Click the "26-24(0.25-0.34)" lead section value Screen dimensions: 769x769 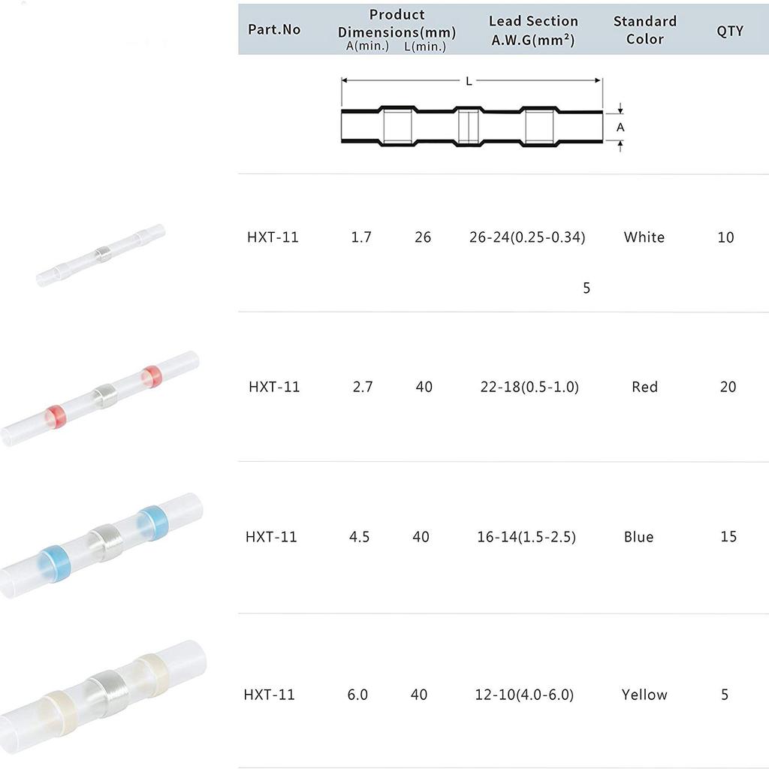[x=527, y=237]
